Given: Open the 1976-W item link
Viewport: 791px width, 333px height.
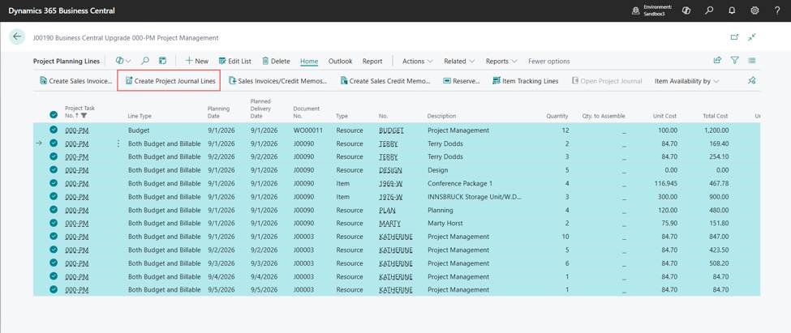Looking at the screenshot, I should (390, 196).
